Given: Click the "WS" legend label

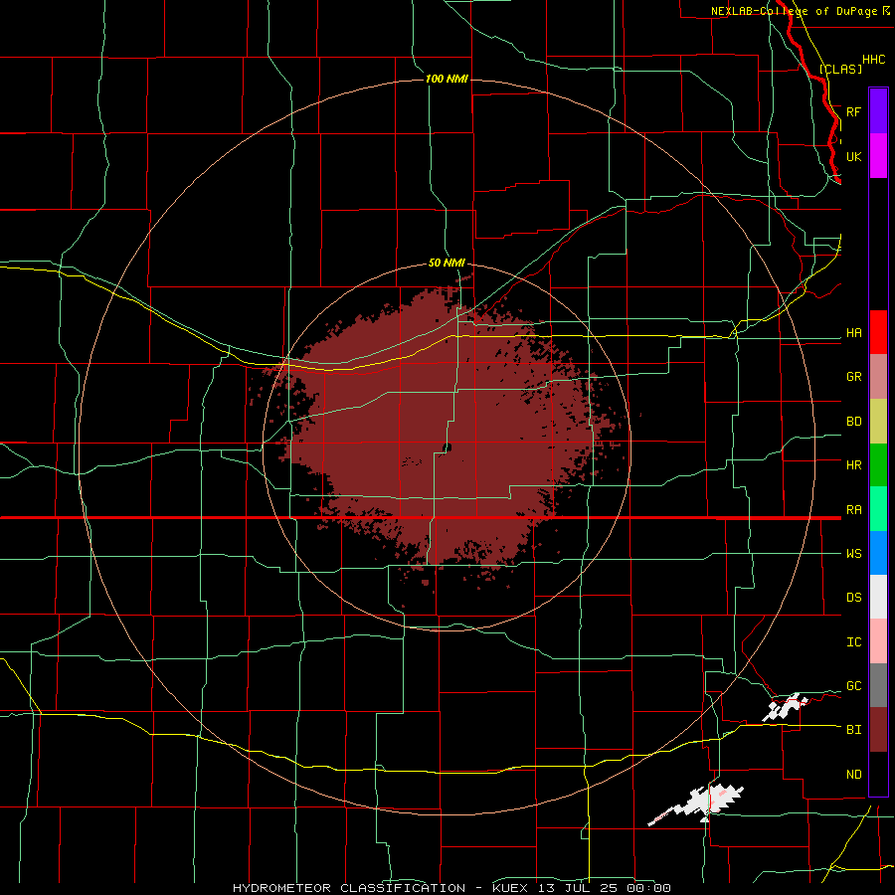Looking at the screenshot, I should [x=853, y=554].
